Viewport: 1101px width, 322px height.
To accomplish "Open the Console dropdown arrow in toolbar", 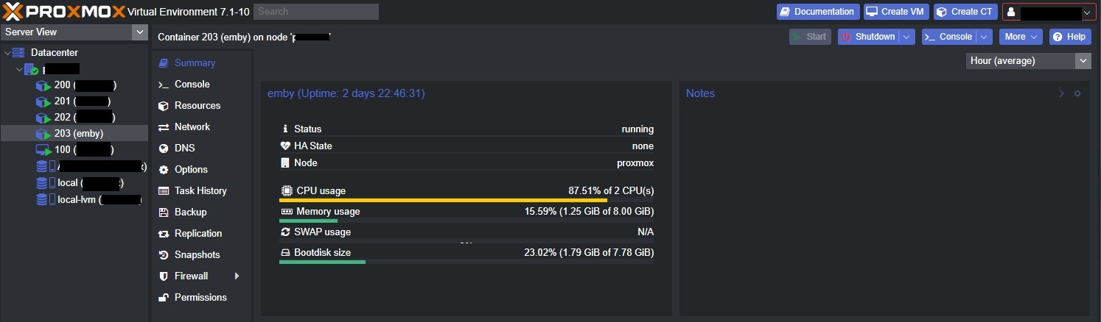I will pos(985,37).
